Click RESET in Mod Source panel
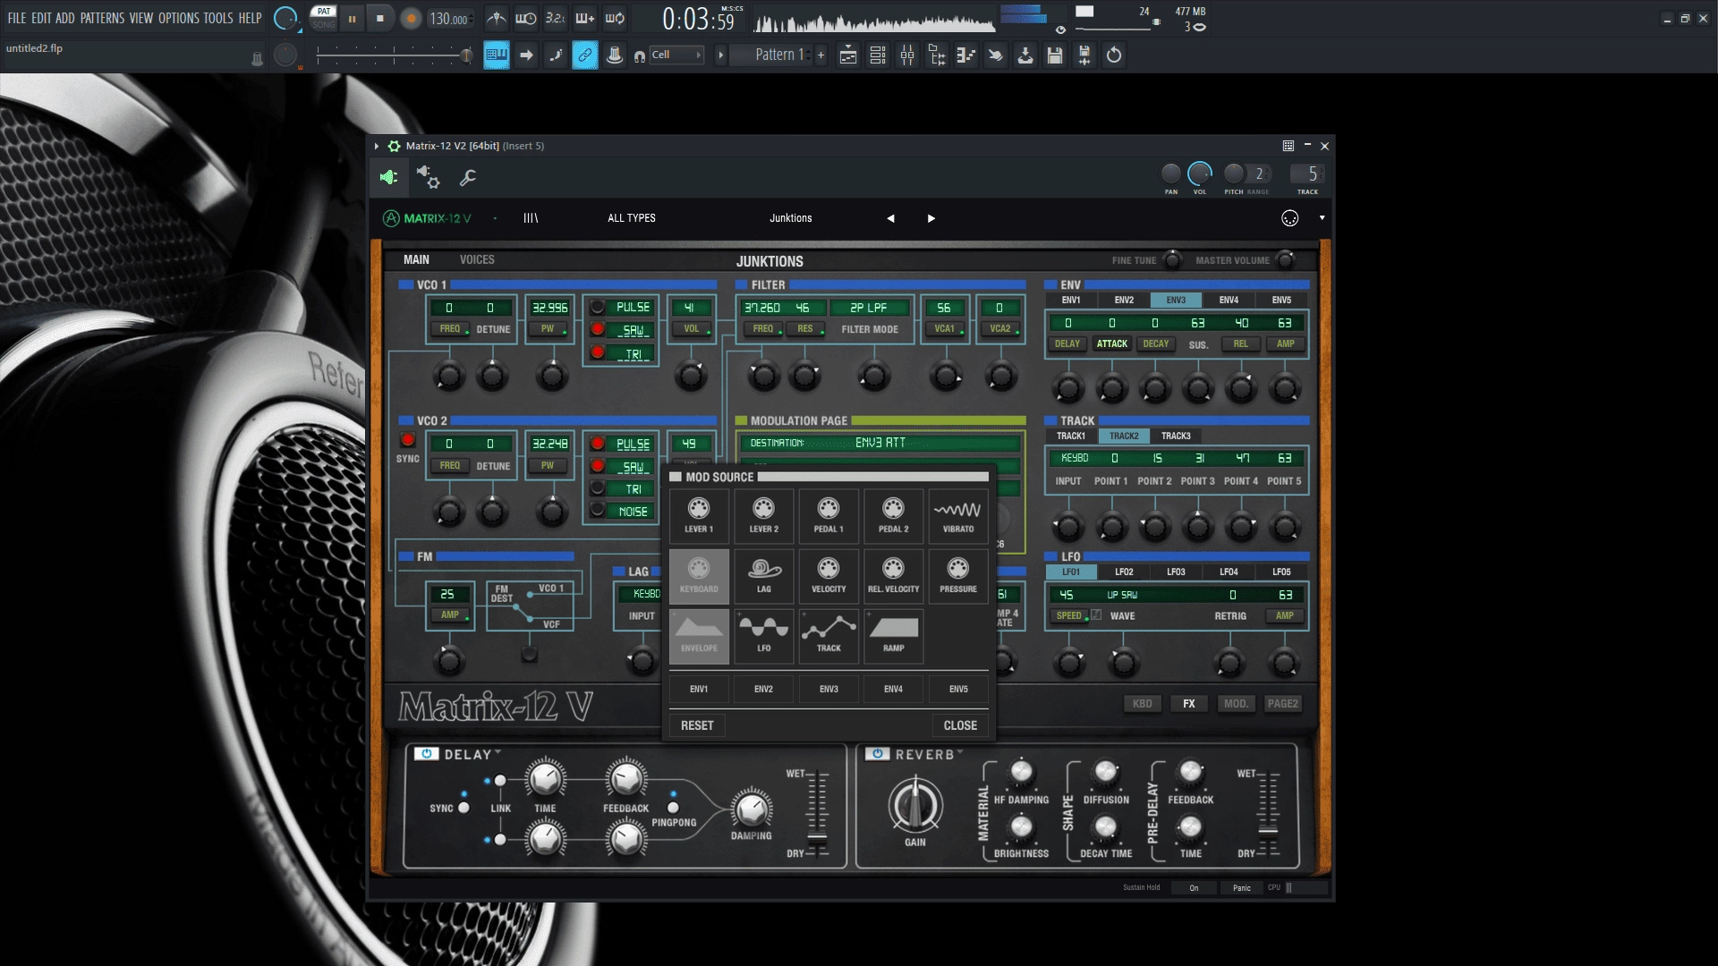 point(697,725)
